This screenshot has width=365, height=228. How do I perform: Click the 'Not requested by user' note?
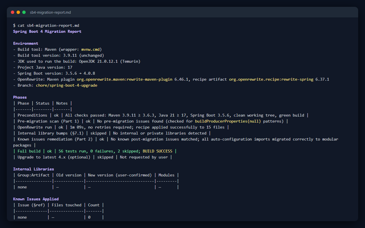pyautogui.click(x=144, y=157)
